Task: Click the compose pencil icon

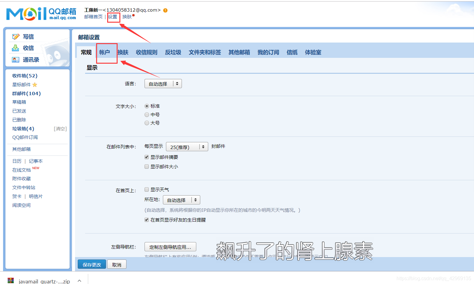Action: (16, 37)
